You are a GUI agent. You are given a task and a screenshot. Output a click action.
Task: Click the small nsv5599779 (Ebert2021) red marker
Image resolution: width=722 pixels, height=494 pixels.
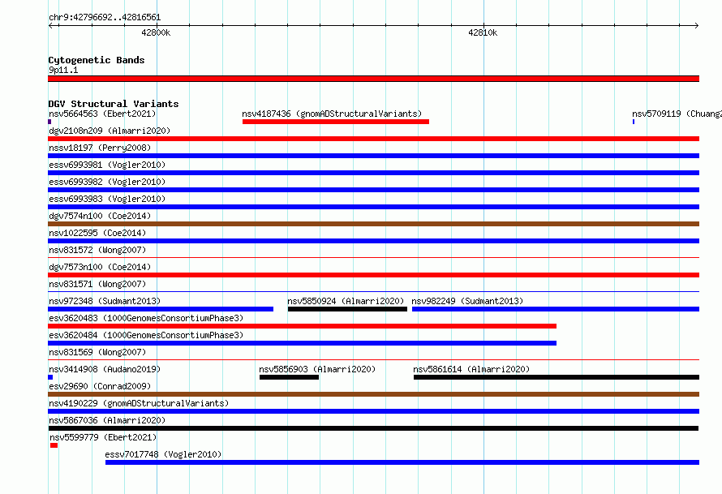tap(54, 445)
